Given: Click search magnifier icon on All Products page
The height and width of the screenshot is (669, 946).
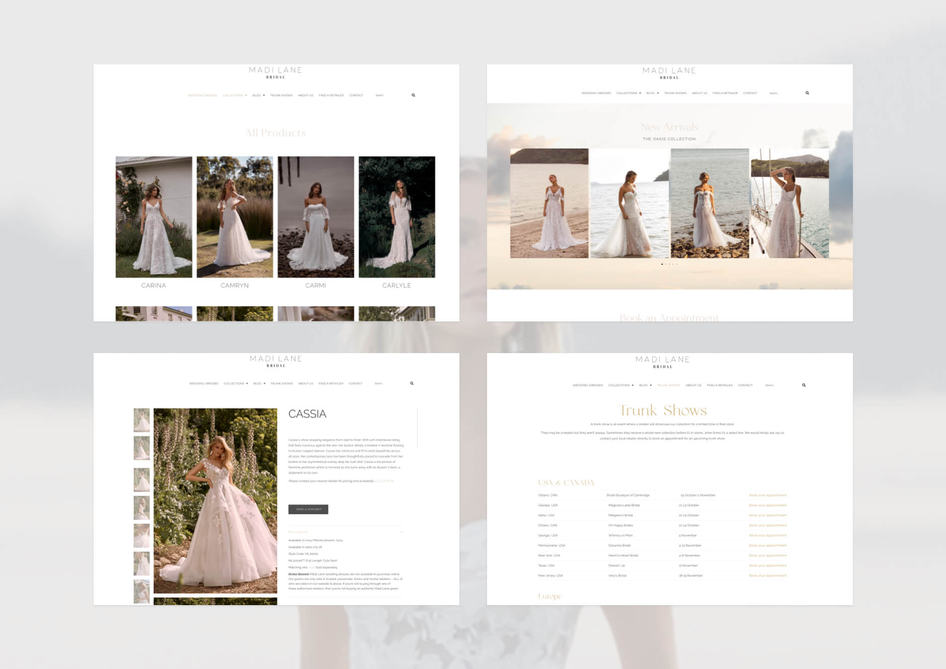Looking at the screenshot, I should coord(413,95).
